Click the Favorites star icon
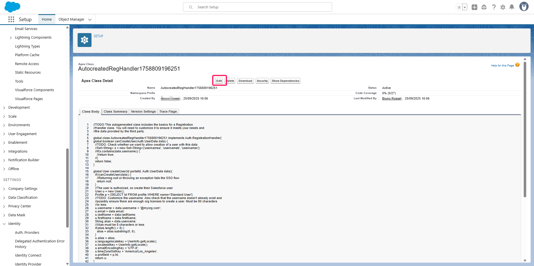Screen dimensions: 534x266 pos(459,7)
